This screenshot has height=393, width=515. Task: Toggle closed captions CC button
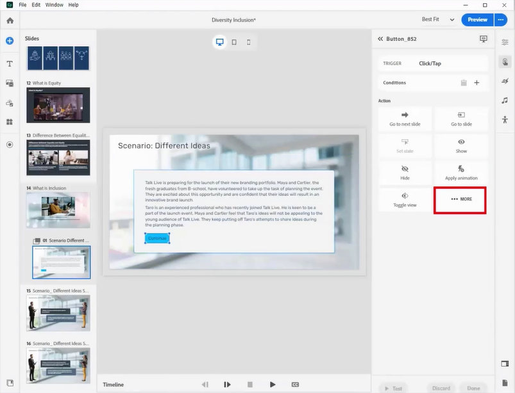click(x=295, y=385)
